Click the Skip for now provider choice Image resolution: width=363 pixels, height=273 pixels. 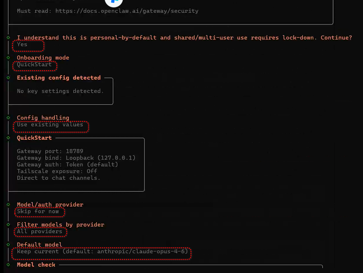38,211
